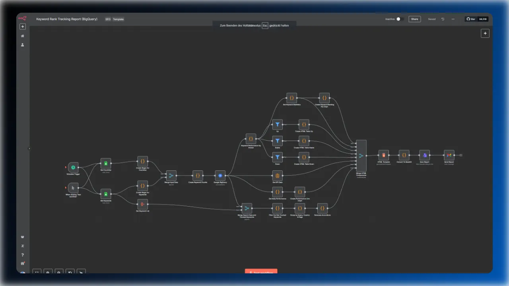Open the Merge Input Data node
509x286 pixels.
point(171,176)
